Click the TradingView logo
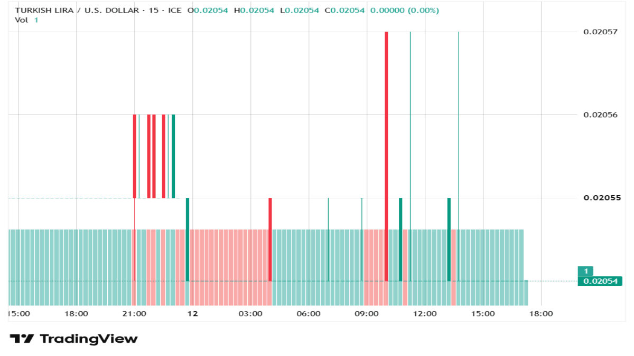 pyautogui.click(x=74, y=339)
